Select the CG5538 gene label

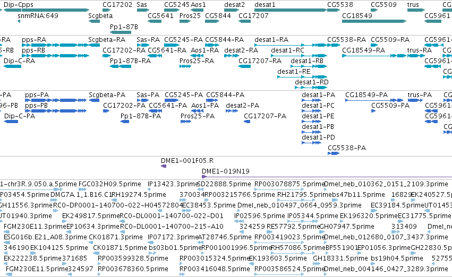coord(340,5)
